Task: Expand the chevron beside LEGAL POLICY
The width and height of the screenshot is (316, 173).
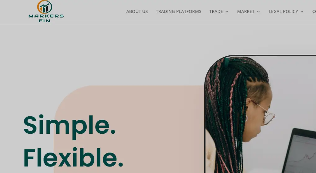Action: 302,12
